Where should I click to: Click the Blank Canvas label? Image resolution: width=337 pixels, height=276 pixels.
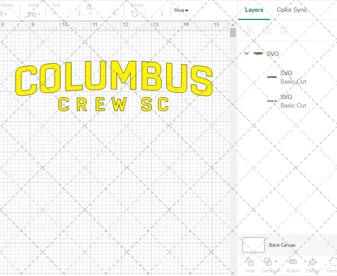point(282,245)
